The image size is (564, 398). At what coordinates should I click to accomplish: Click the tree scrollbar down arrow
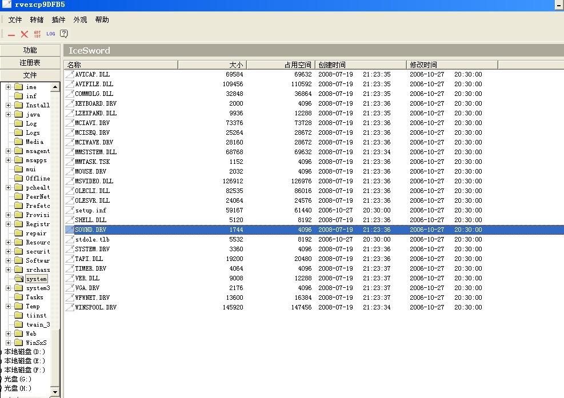click(x=55, y=392)
